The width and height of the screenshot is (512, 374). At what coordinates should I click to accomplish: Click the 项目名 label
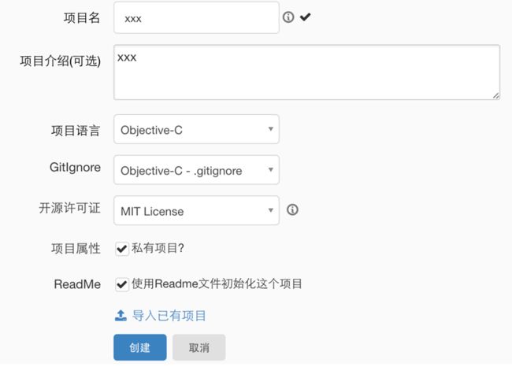(x=82, y=17)
